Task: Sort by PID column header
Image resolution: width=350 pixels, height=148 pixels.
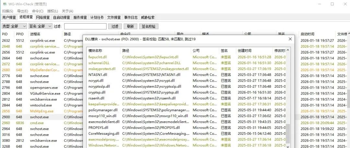Action: [7, 34]
